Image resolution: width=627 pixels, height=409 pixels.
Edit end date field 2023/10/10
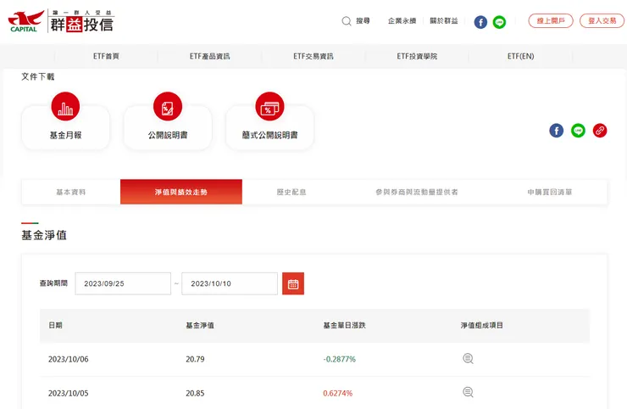pyautogui.click(x=230, y=283)
